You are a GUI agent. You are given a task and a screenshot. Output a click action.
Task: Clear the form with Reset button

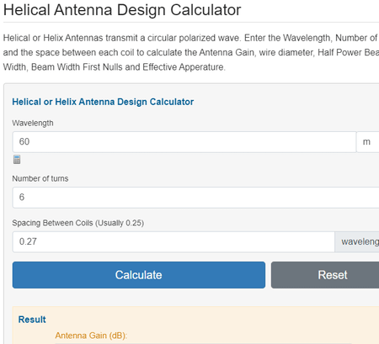pos(325,275)
